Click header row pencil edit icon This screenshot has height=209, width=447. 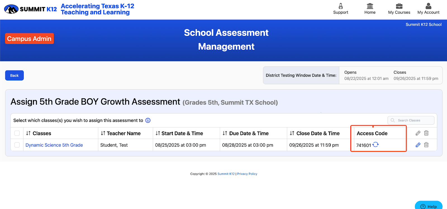pyautogui.click(x=418, y=133)
